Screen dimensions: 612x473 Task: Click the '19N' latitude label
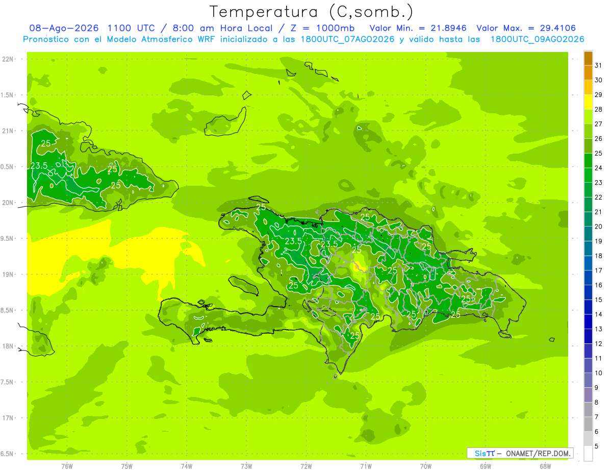coord(8,275)
